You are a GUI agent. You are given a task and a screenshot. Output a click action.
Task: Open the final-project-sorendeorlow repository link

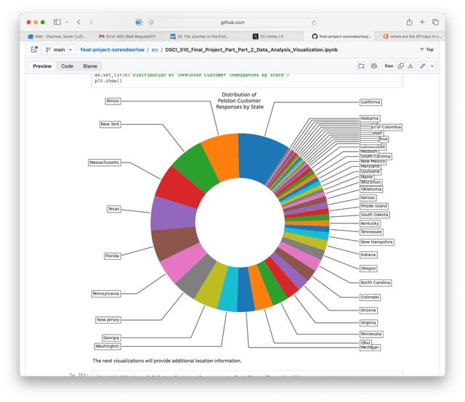(111, 49)
